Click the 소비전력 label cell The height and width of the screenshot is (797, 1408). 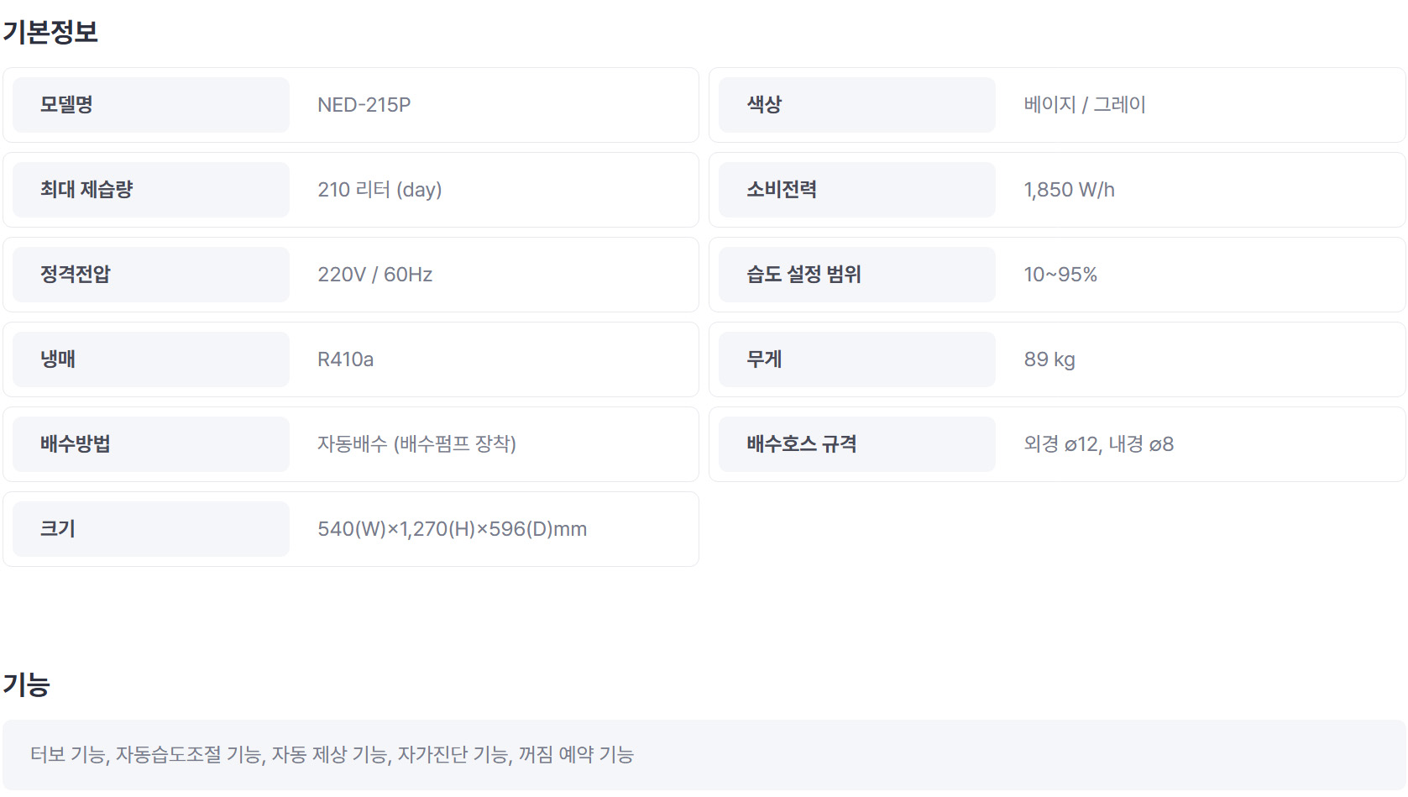857,190
